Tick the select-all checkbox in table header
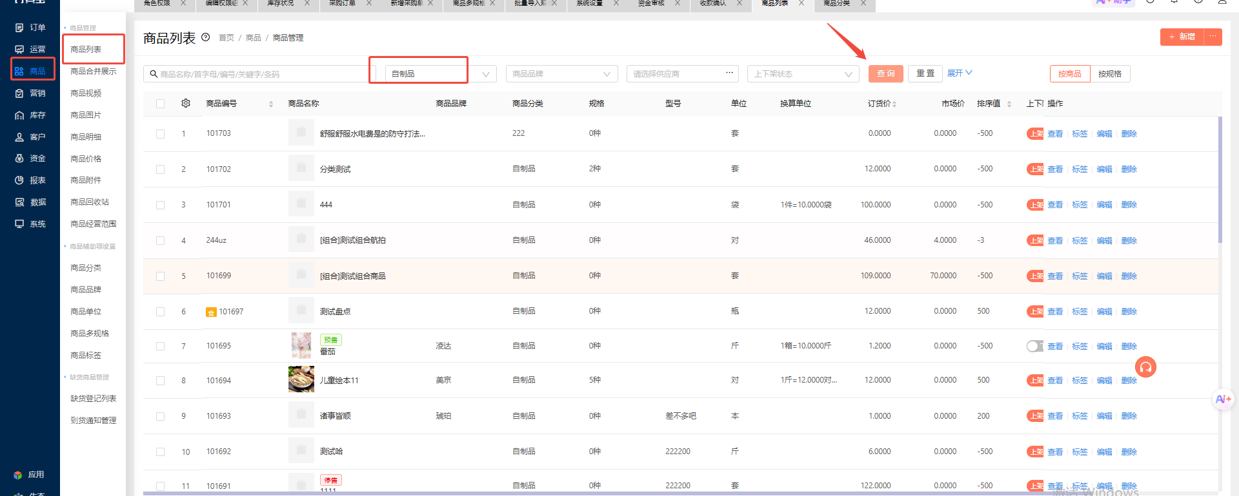1239x496 pixels. (x=160, y=104)
